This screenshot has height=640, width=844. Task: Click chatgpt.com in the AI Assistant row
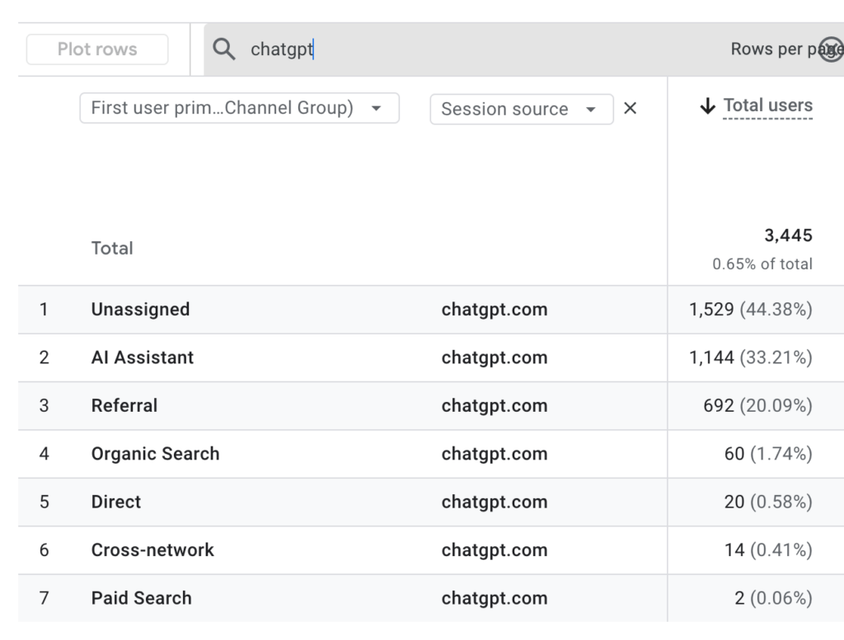495,357
